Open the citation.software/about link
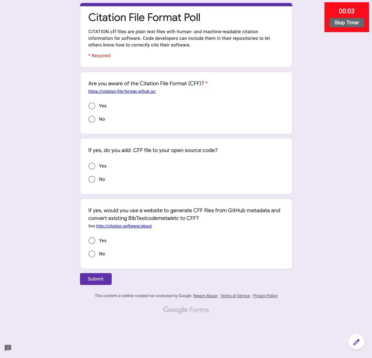Image resolution: width=372 pixels, height=358 pixels. coord(124,226)
